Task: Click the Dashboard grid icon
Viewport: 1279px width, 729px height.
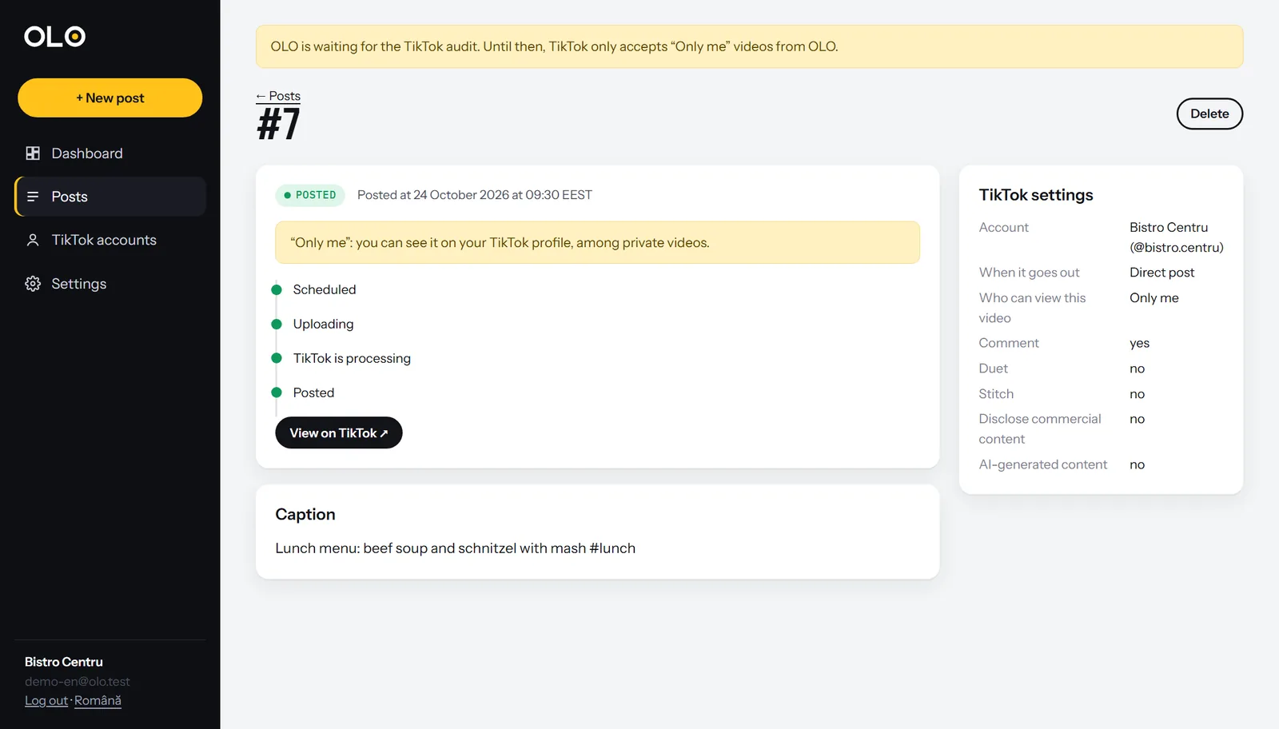Action: point(33,153)
